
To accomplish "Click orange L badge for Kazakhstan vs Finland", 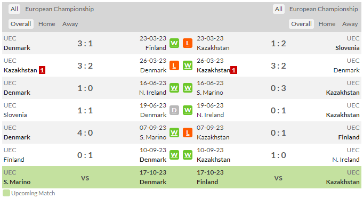I will click(x=188, y=133).
